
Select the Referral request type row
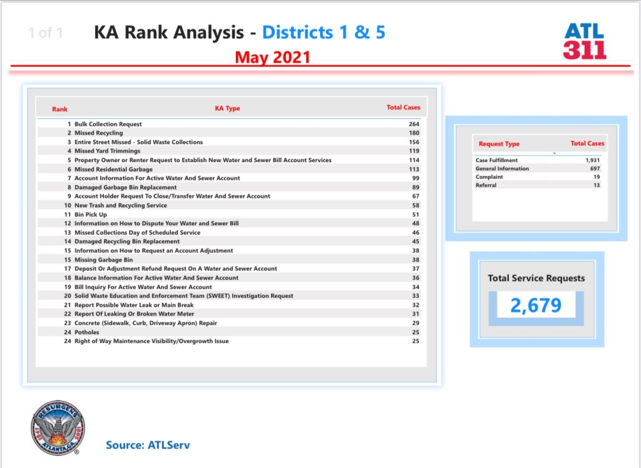click(x=486, y=185)
